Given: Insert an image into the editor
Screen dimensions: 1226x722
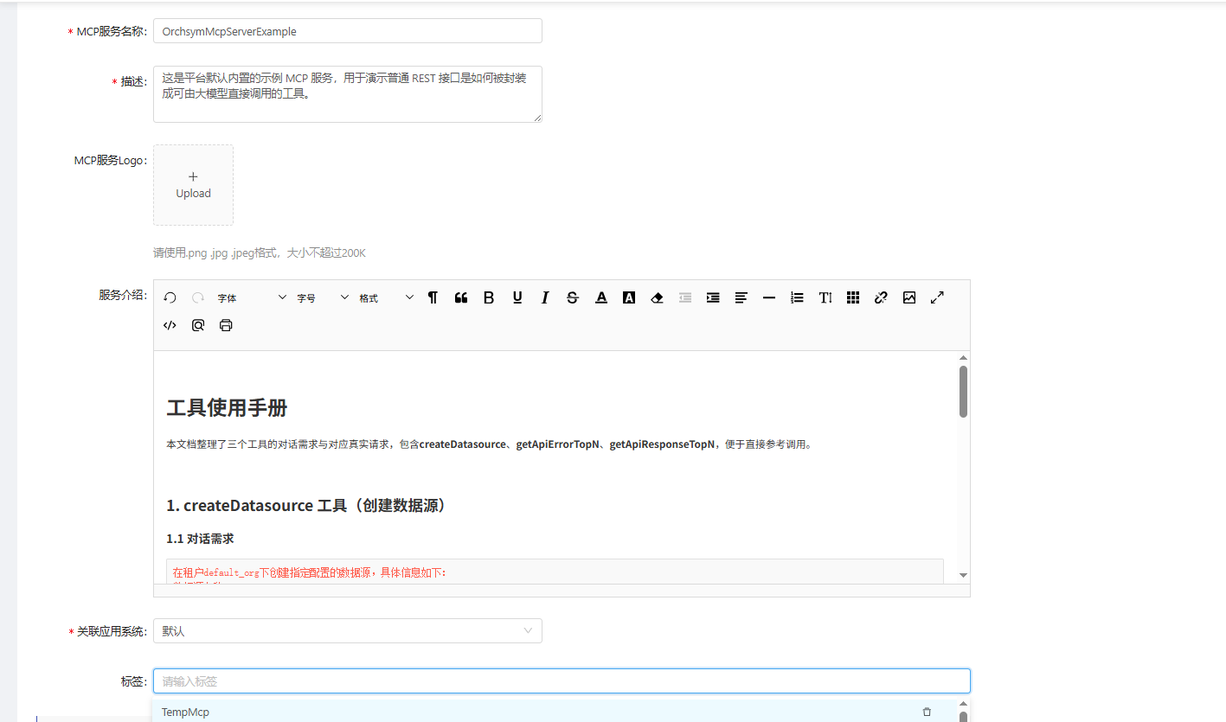Looking at the screenshot, I should pos(908,297).
